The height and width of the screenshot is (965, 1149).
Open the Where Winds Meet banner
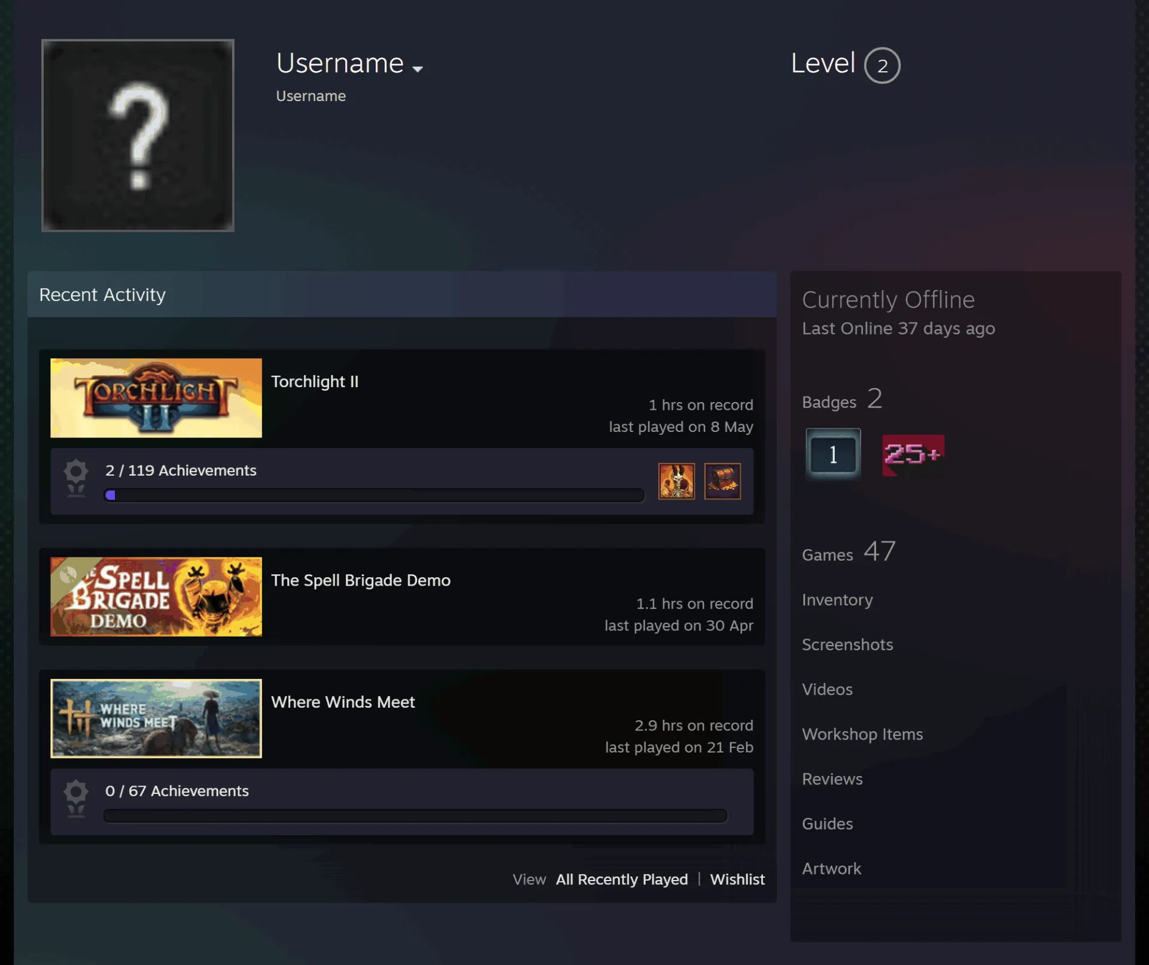[x=156, y=718]
